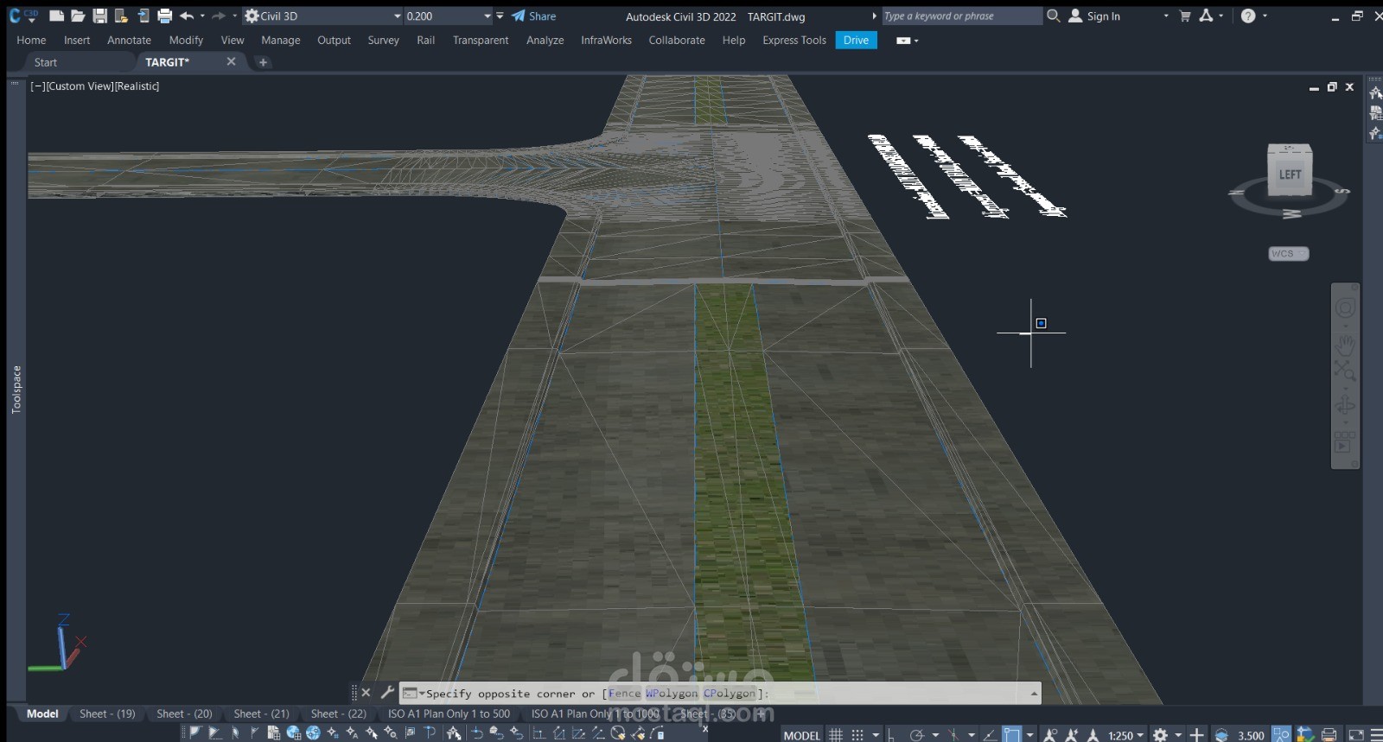Click the New drawing icon

tap(56, 16)
